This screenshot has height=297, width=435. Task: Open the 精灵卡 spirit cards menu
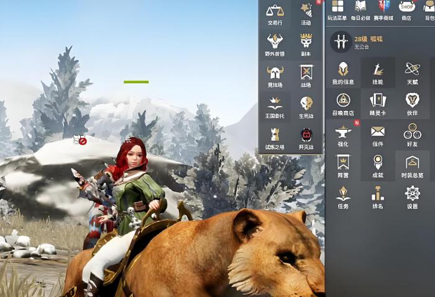378,104
